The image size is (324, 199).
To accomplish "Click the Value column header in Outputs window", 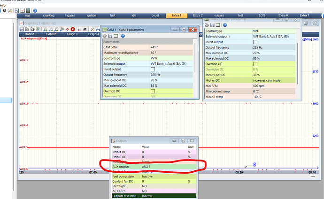I will pos(164,147).
